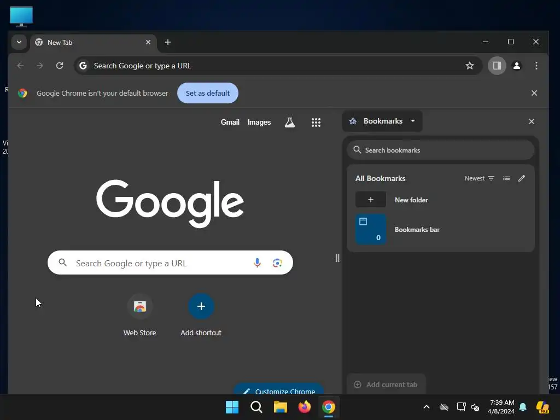560x420 pixels.
Task: Open a new tab with plus button
Action: click(167, 42)
